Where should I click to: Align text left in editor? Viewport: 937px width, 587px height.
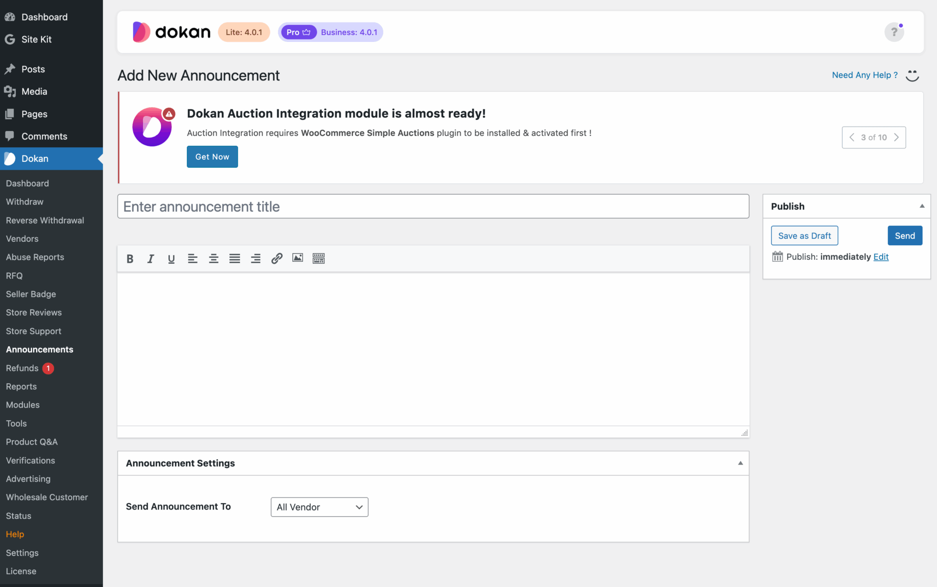tap(192, 258)
